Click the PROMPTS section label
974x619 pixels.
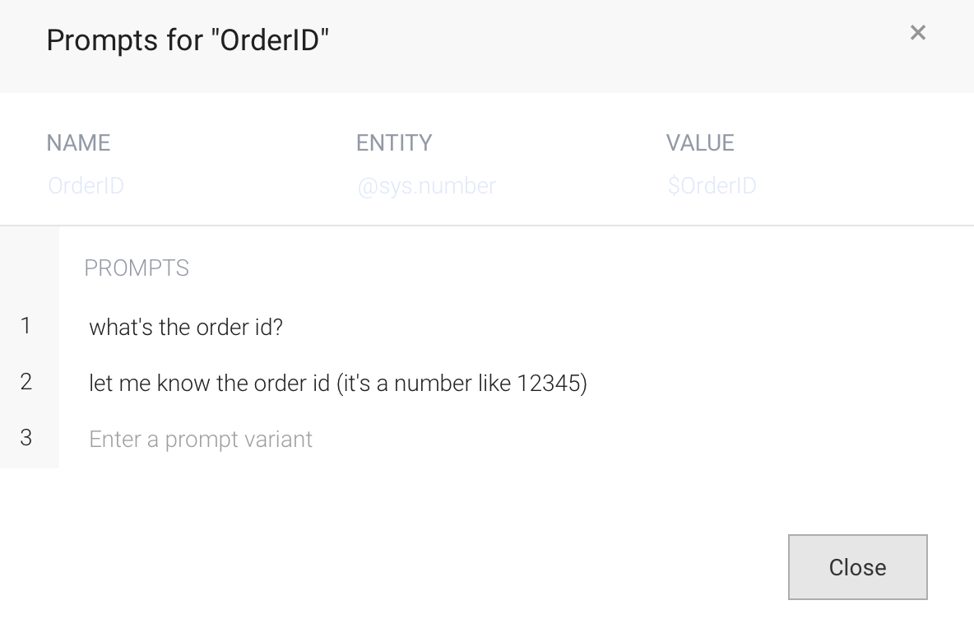137,268
